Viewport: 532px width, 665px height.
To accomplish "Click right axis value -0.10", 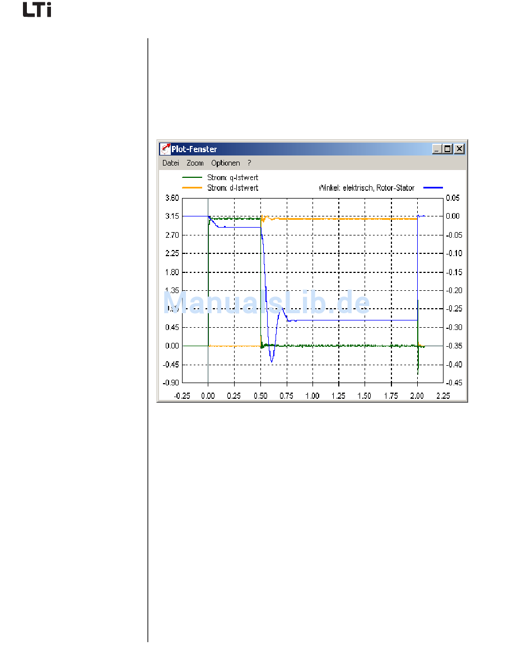I will pyautogui.click(x=454, y=253).
